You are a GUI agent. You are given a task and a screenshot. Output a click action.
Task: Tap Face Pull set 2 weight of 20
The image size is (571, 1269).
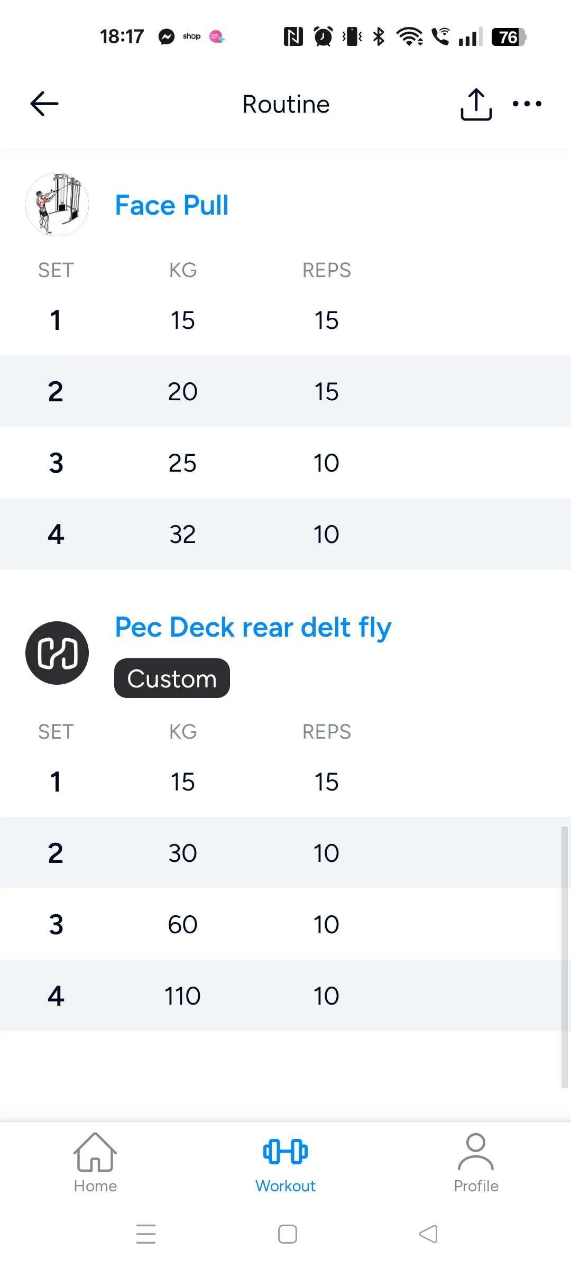(x=182, y=392)
